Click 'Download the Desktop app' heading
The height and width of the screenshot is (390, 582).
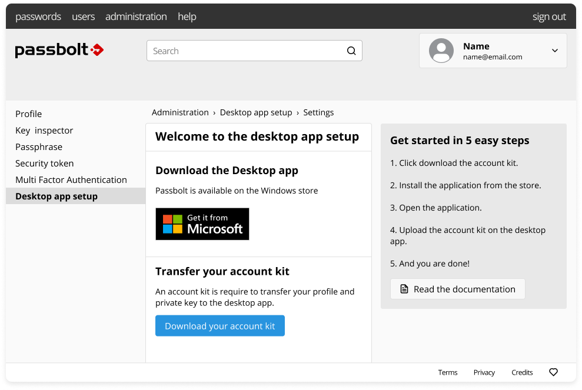pos(227,171)
